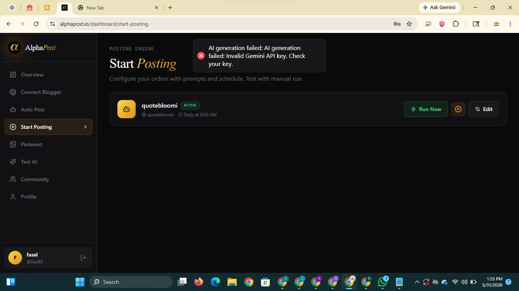The image size is (519, 291).
Task: Run the quotebloomi order now
Action: [426, 109]
